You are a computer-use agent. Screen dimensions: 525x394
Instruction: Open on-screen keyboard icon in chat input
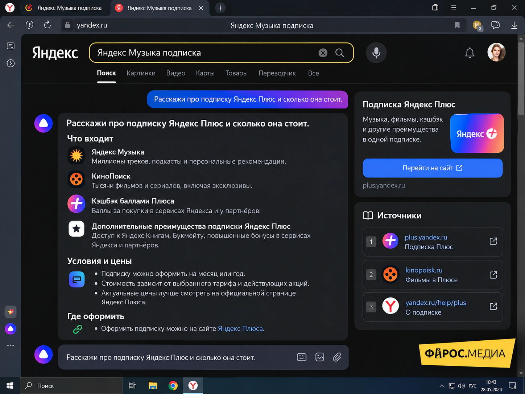pos(302,357)
